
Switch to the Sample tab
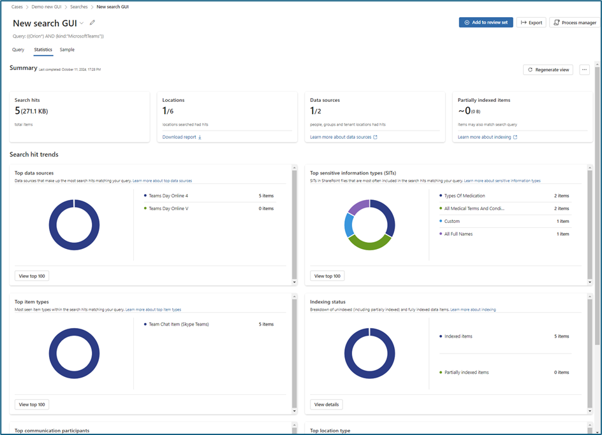pos(67,50)
